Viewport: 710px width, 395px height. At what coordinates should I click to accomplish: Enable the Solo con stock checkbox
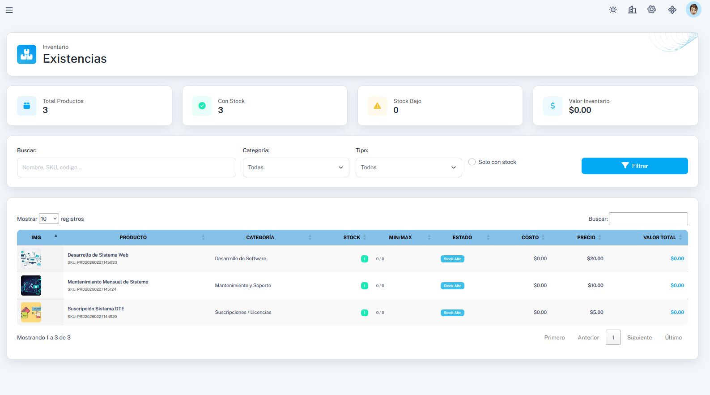click(472, 162)
